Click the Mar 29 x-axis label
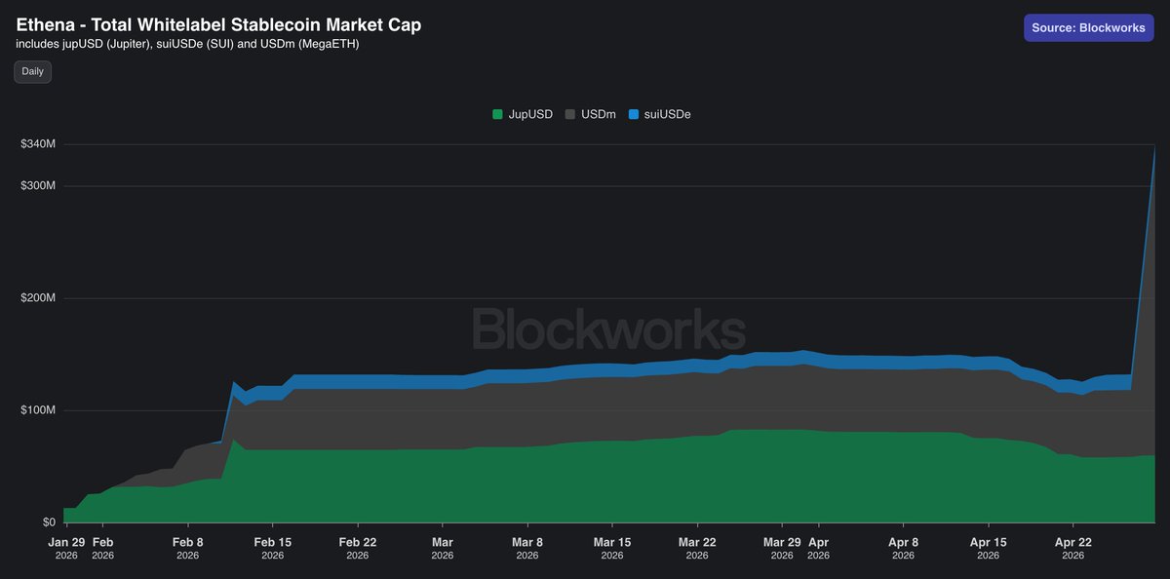 [x=781, y=548]
